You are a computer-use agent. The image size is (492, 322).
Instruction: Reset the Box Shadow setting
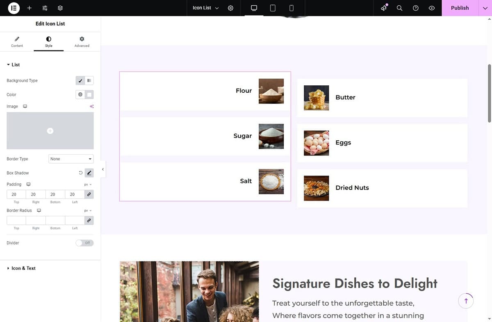pyautogui.click(x=81, y=173)
